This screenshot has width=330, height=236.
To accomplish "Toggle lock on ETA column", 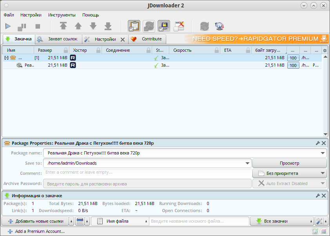I will (x=248, y=50).
